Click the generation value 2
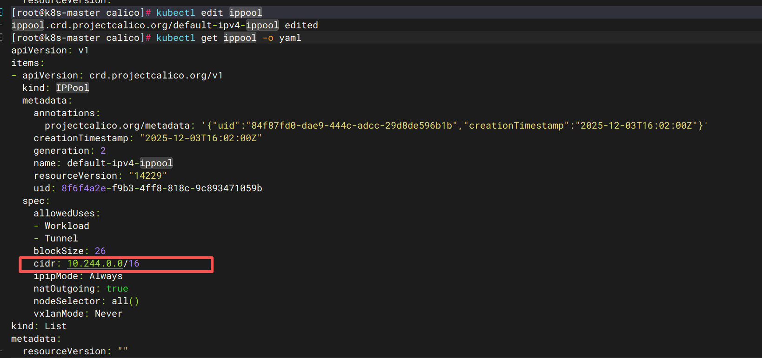762x358 pixels. click(103, 150)
